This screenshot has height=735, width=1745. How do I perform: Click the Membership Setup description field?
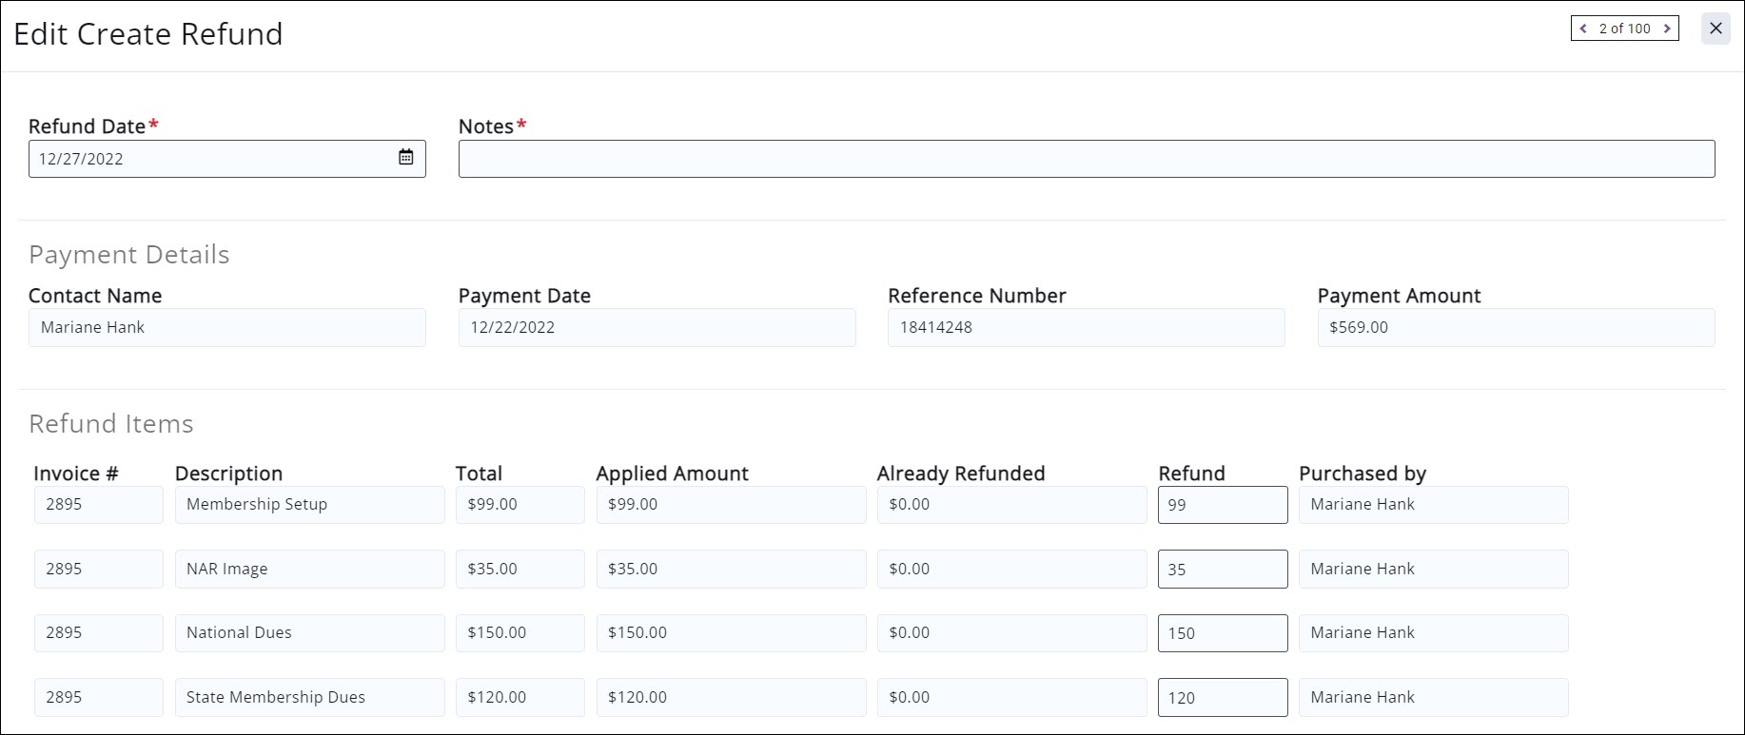coord(309,505)
